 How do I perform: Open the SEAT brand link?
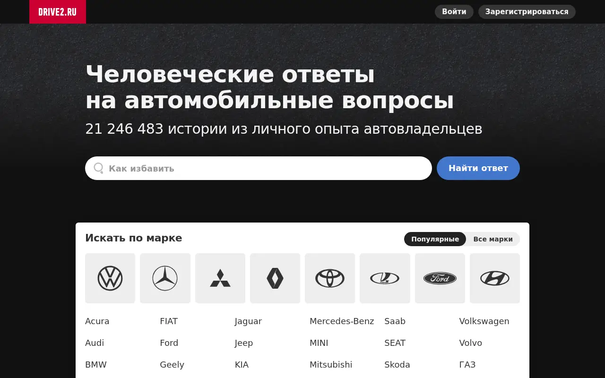395,343
